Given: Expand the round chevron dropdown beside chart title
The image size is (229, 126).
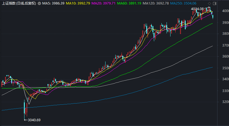Looking at the screenshot, I should pyautogui.click(x=39, y=3).
